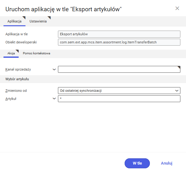Open the Ustawienia tab
The image size is (186, 173).
[x=38, y=21]
